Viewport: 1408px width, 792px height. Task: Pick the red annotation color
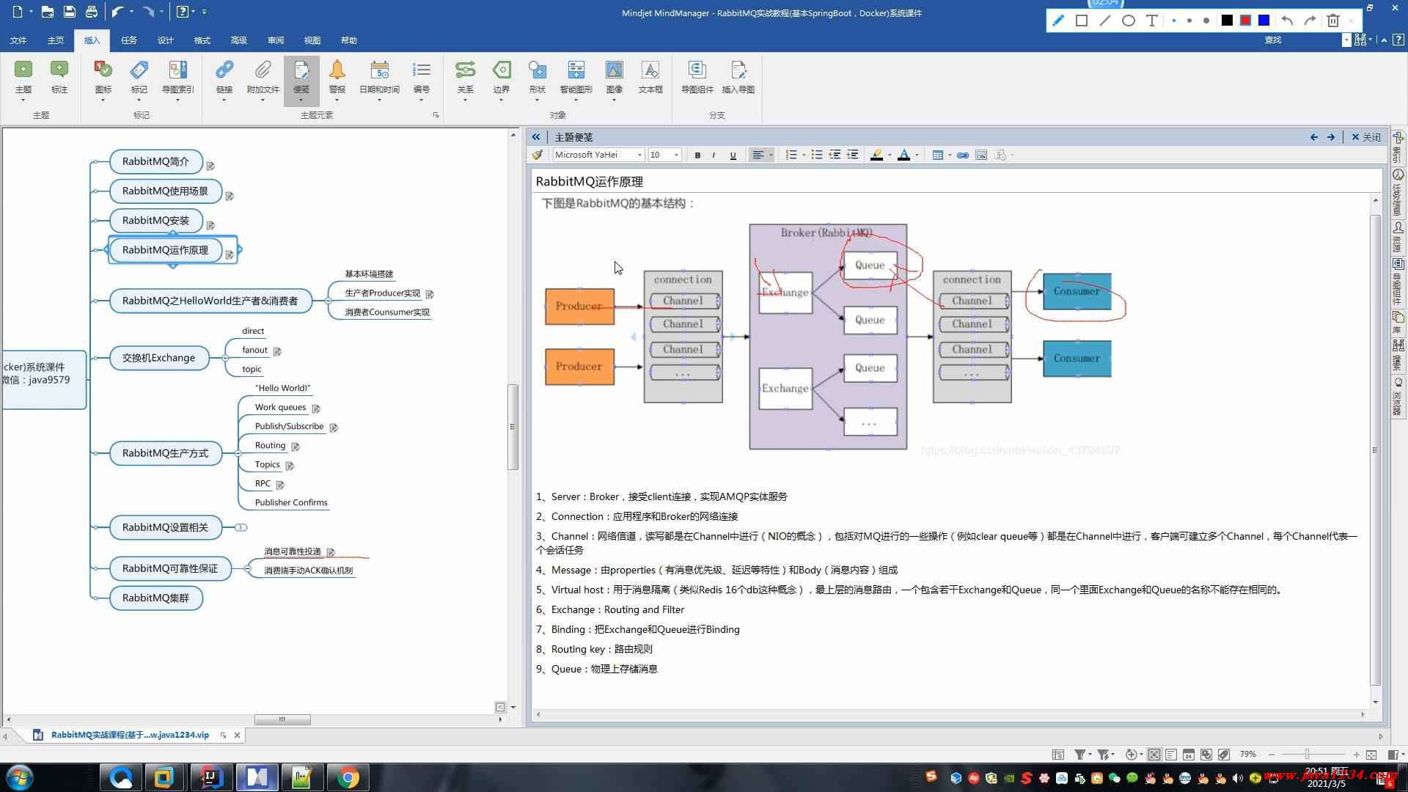coord(1245,21)
